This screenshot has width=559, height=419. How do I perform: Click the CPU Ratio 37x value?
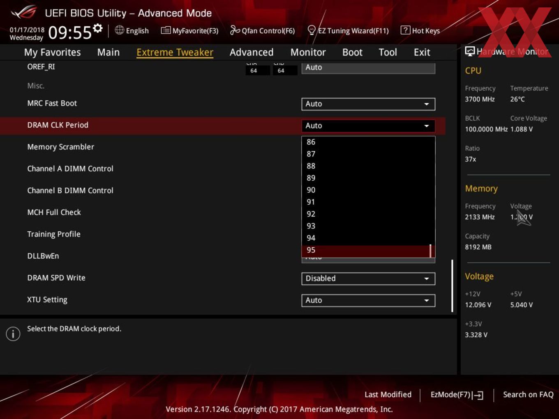click(470, 159)
